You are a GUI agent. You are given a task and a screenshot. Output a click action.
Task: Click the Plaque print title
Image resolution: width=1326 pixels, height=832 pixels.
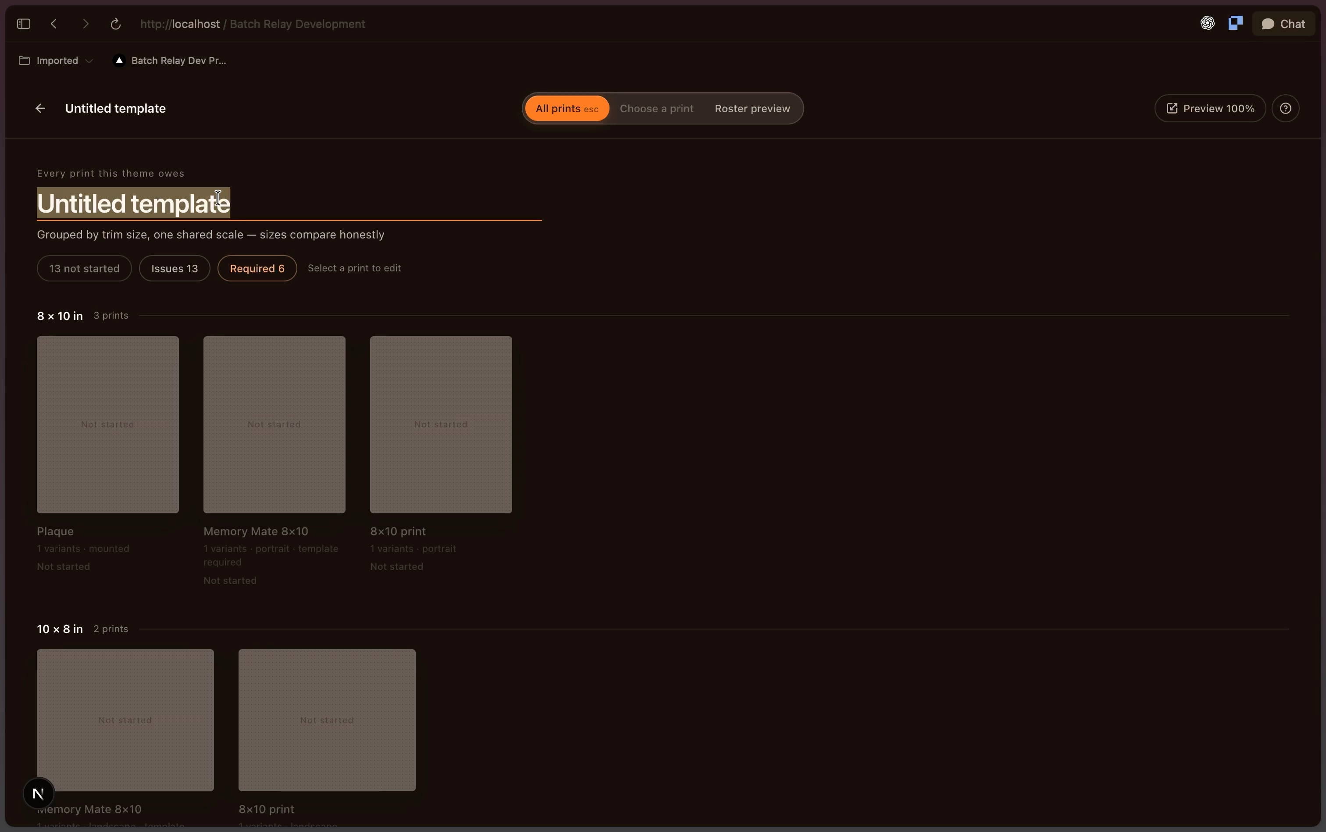click(55, 532)
